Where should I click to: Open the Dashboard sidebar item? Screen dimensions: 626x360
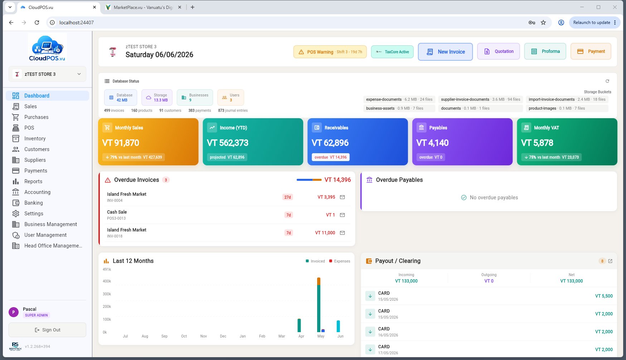[x=47, y=96]
